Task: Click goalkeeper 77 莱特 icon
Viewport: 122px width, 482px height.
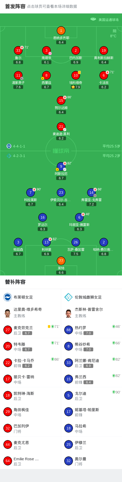Action: [x=61, y=261]
